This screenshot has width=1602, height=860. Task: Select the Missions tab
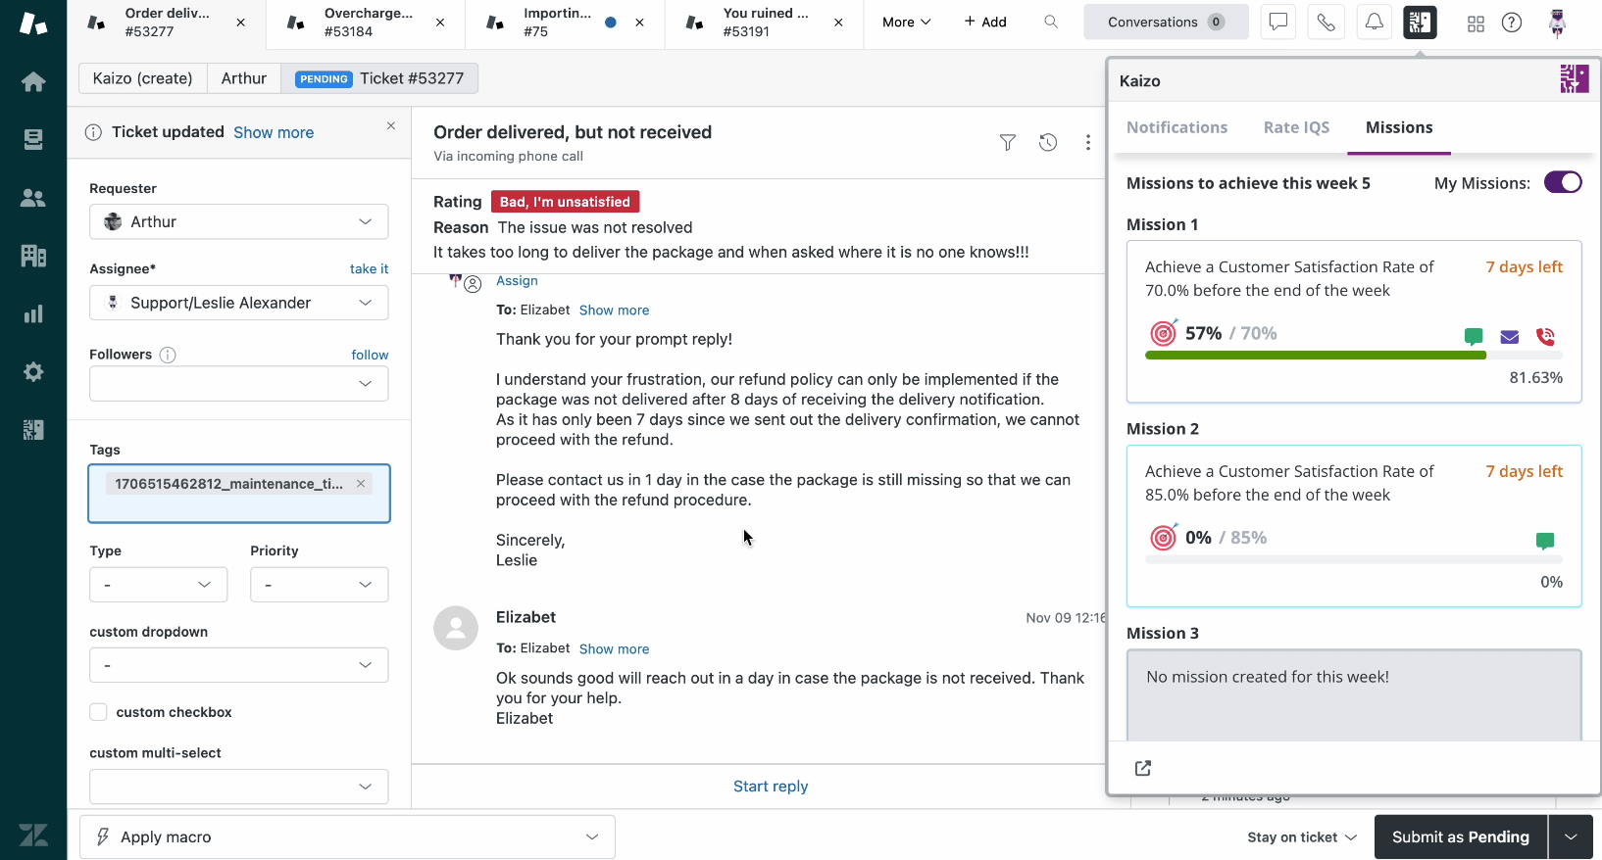1399,127
